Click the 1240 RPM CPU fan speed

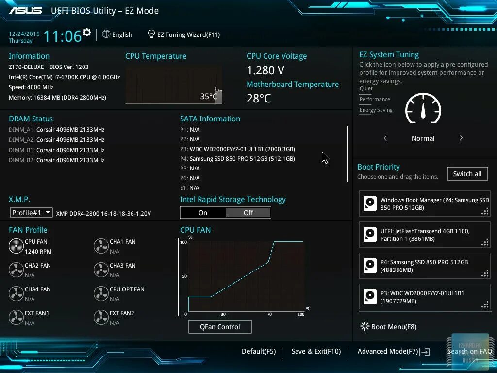(38, 251)
